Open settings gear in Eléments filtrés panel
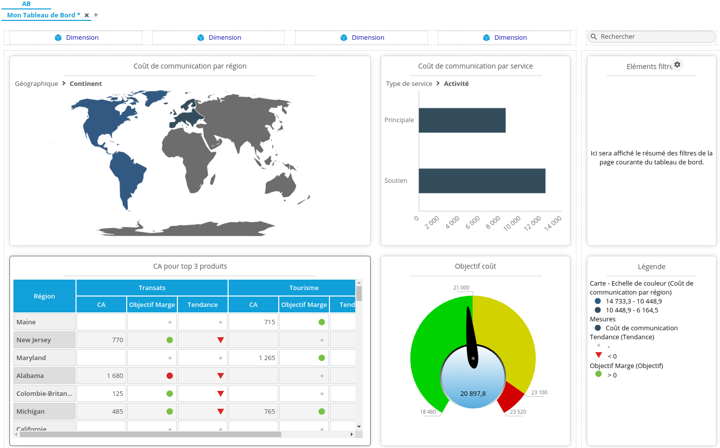 (677, 65)
